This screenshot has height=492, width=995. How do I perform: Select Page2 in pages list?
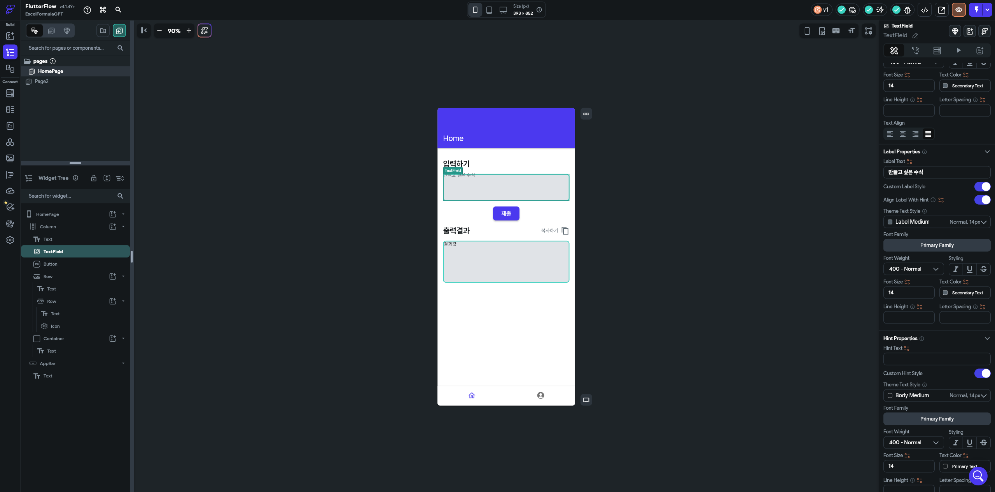[x=41, y=82]
